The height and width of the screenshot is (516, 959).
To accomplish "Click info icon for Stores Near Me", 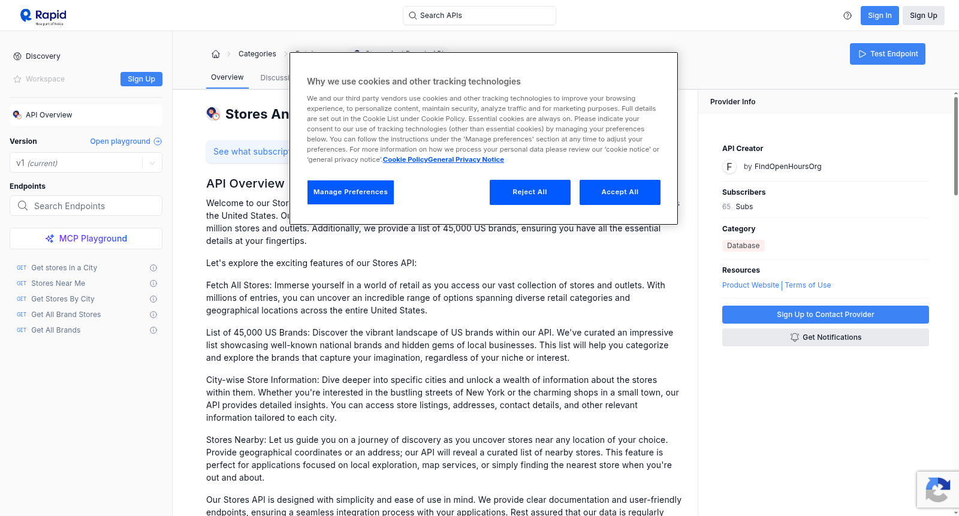I will coord(153,283).
